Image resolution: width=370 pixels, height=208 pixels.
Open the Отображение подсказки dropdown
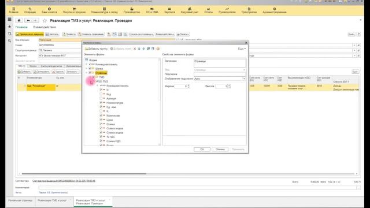click(244, 79)
